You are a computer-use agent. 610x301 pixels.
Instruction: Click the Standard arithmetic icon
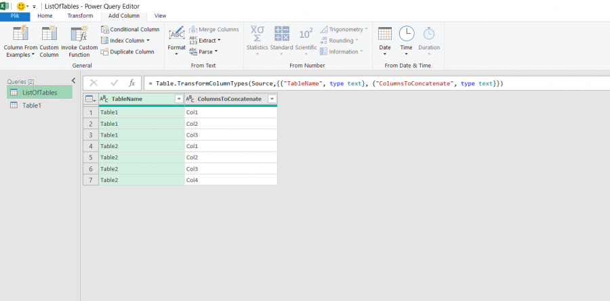tap(281, 33)
